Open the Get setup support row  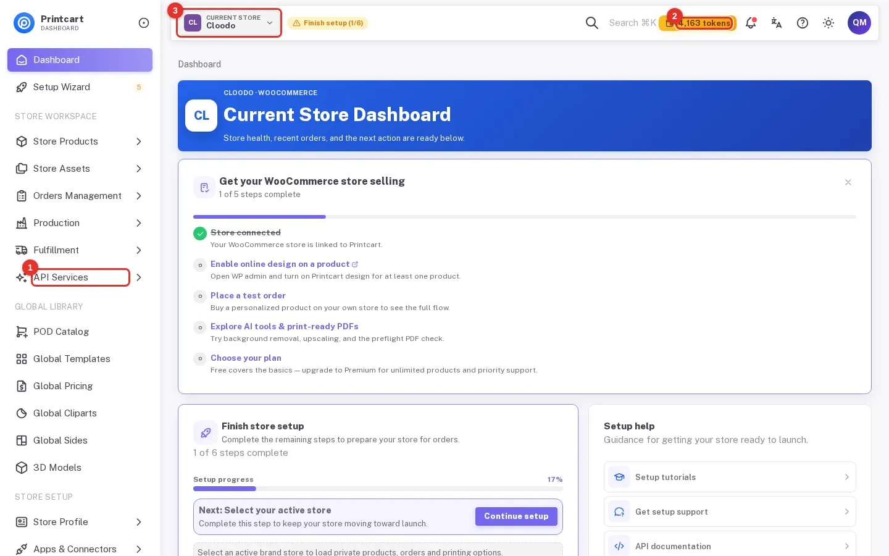(730, 512)
